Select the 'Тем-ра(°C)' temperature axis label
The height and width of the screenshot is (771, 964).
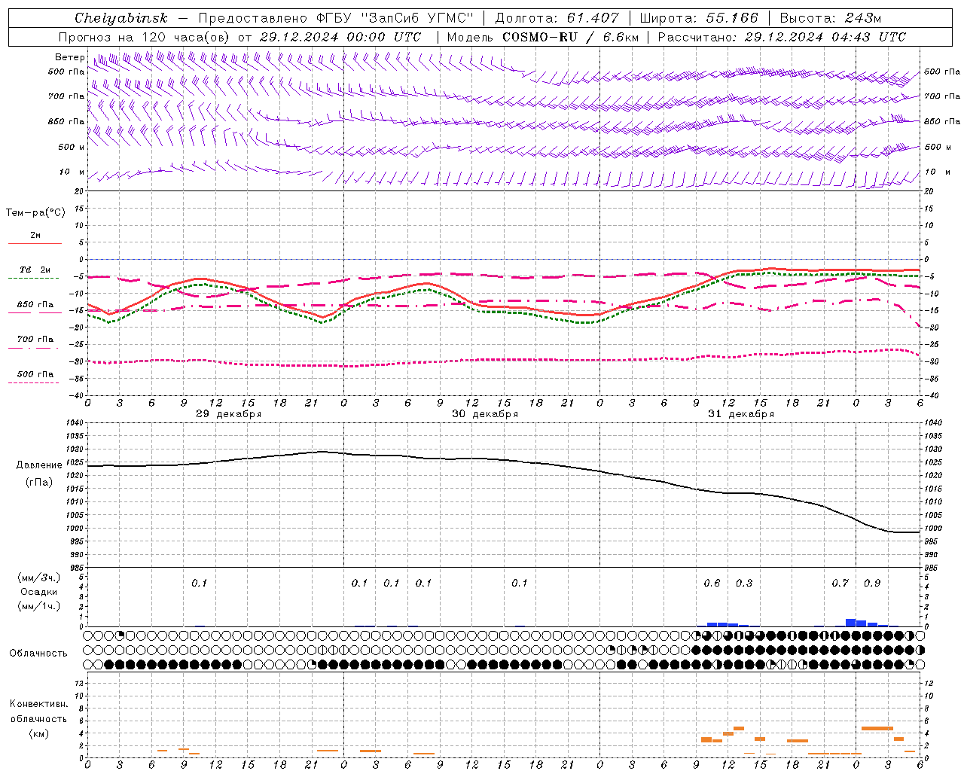[35, 213]
